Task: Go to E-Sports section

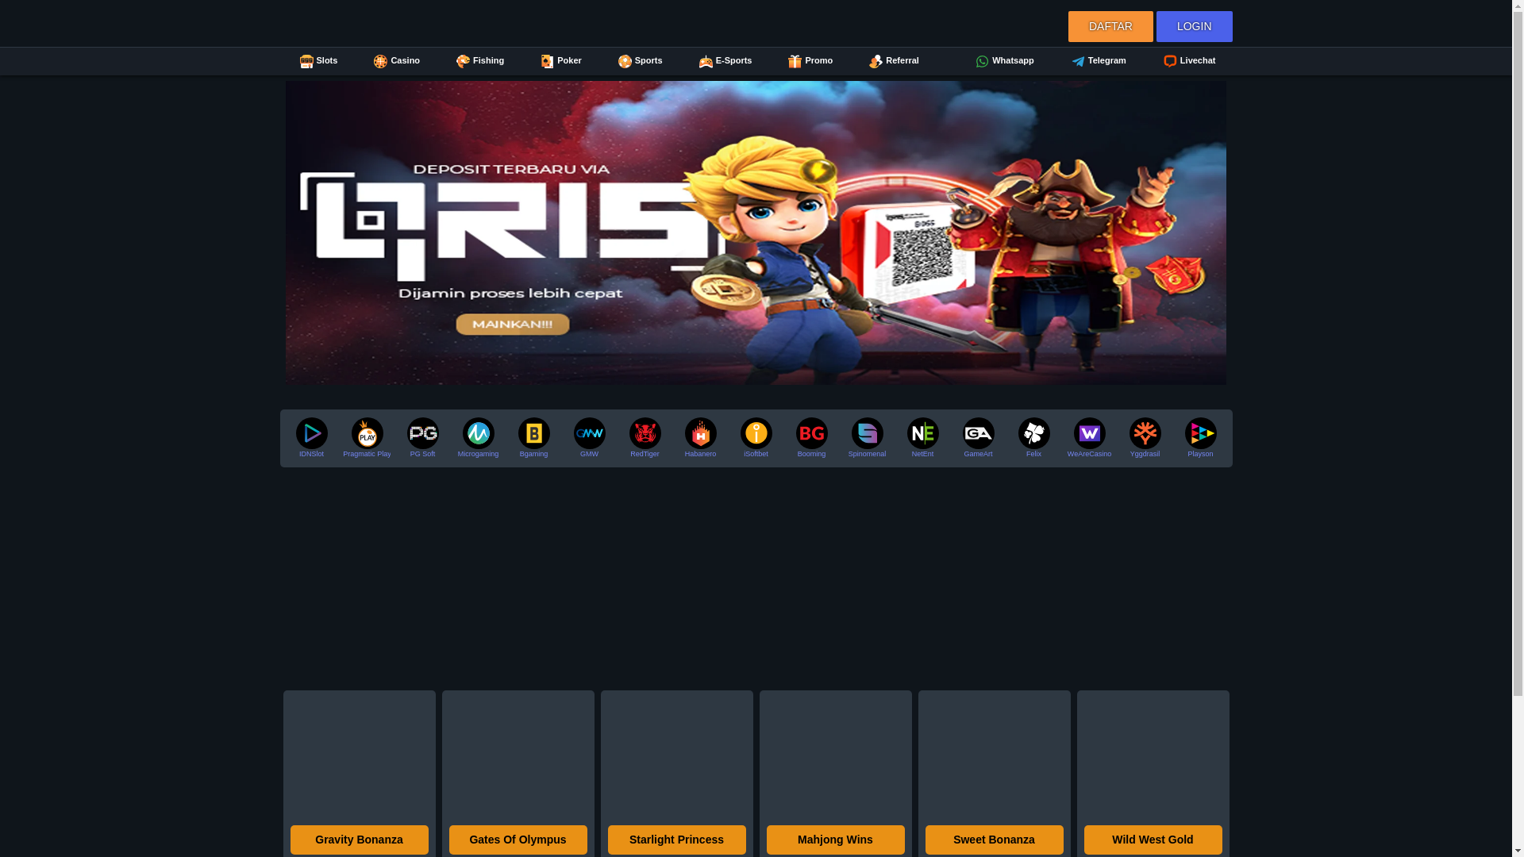Action: [x=725, y=61]
